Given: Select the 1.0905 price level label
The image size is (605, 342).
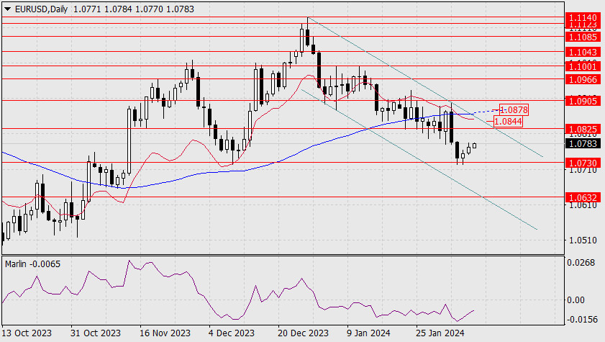Looking at the screenshot, I should coord(583,101).
